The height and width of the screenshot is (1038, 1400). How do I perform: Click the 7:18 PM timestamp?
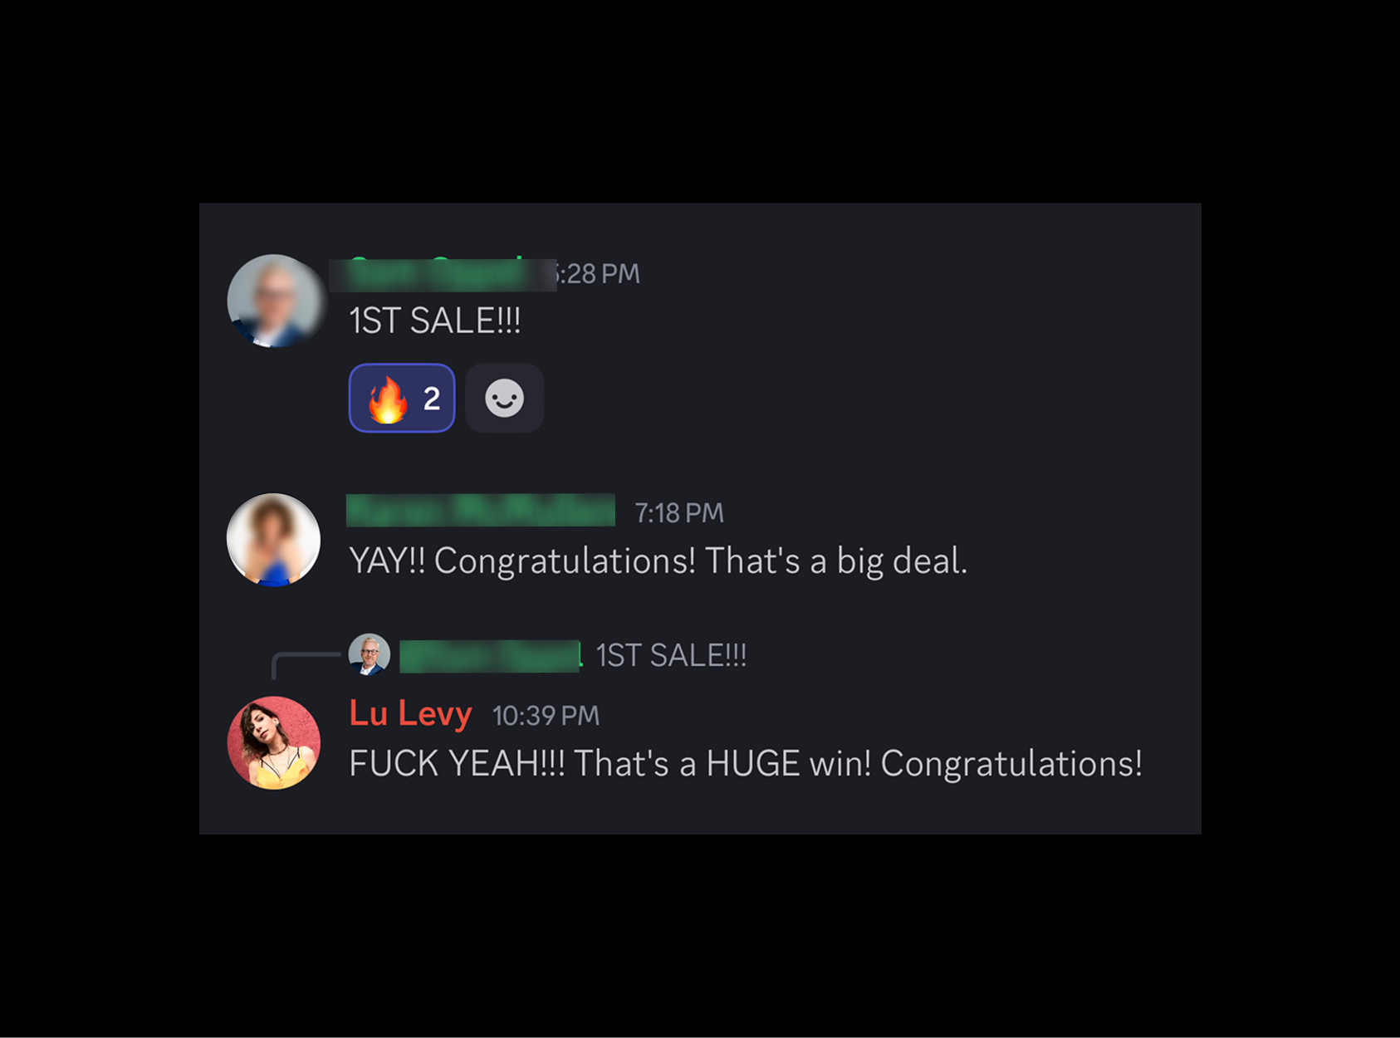(x=679, y=513)
